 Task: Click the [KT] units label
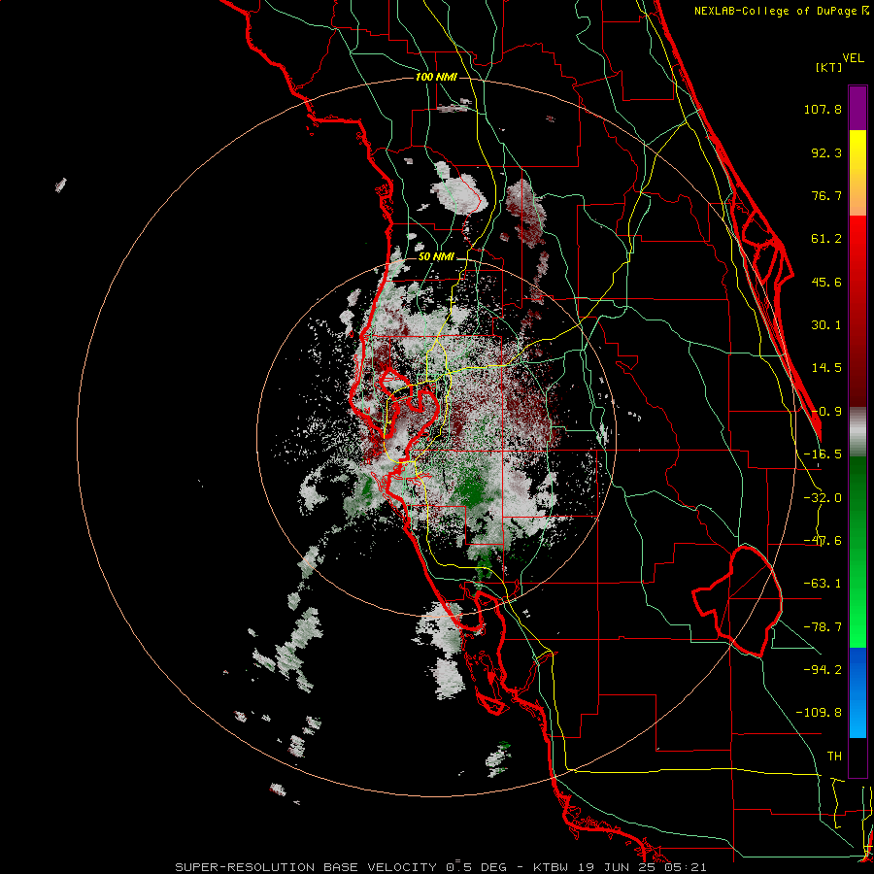(x=829, y=67)
